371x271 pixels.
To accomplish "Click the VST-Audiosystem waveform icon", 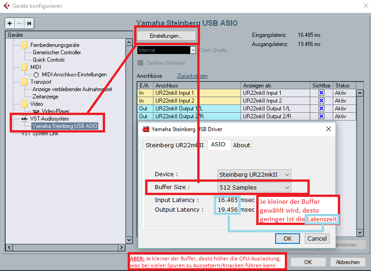I will [x=24, y=119].
